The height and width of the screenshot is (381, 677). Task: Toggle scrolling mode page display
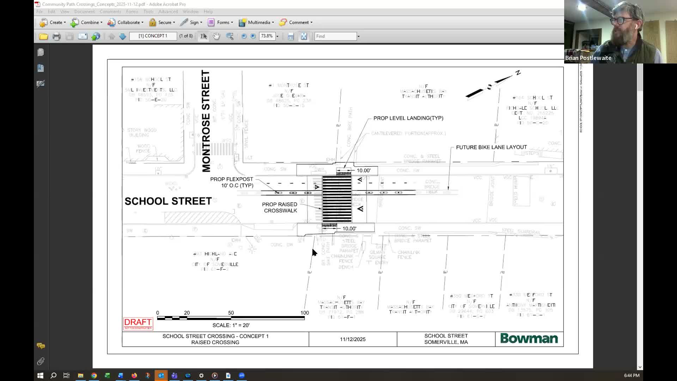pyautogui.click(x=291, y=36)
